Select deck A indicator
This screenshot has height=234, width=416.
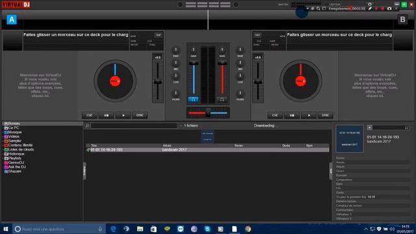12,19
